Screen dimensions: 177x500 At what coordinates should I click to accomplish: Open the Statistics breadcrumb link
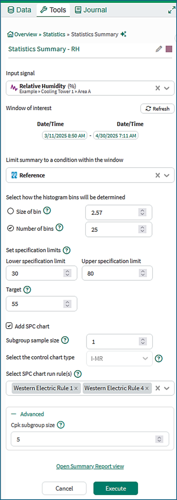(x=54, y=34)
